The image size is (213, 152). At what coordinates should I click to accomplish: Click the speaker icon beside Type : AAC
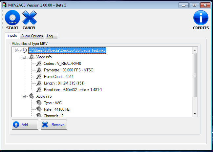pyautogui.click(x=39, y=103)
